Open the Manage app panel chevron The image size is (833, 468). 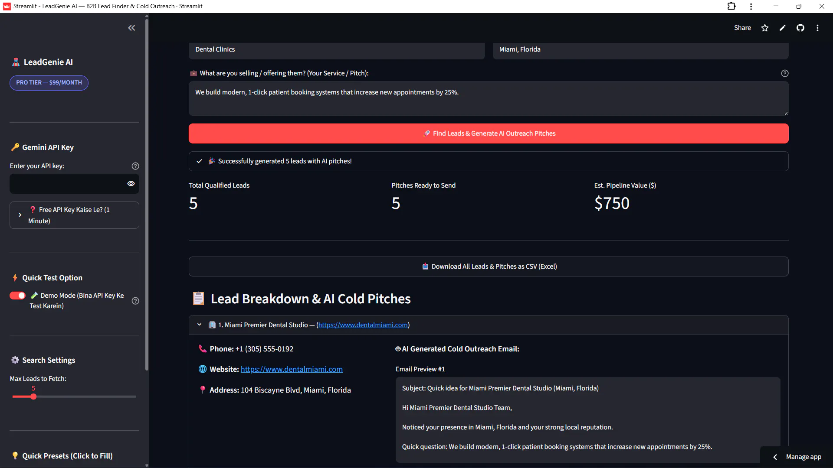(x=775, y=457)
